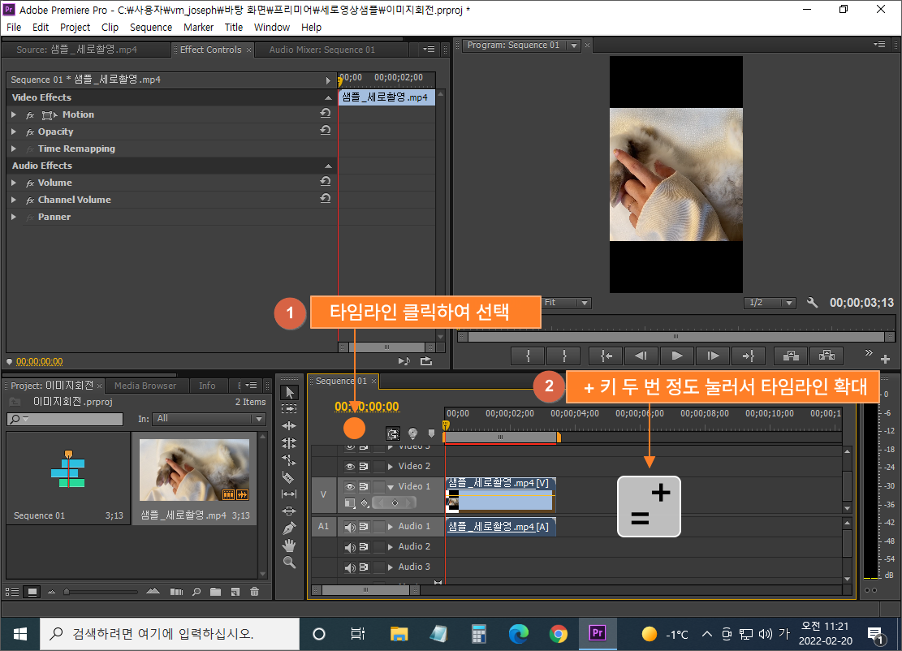
Task: Open the Fit zoom level dropdown
Action: pos(566,303)
